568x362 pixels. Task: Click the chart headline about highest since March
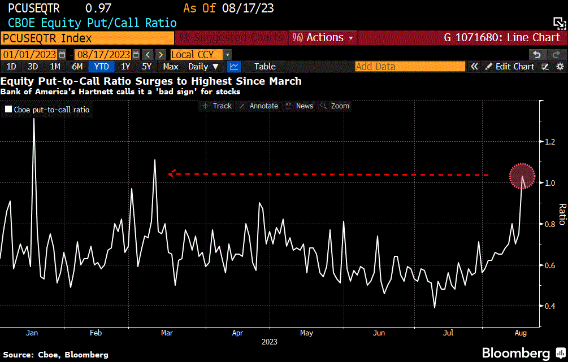[x=151, y=81]
